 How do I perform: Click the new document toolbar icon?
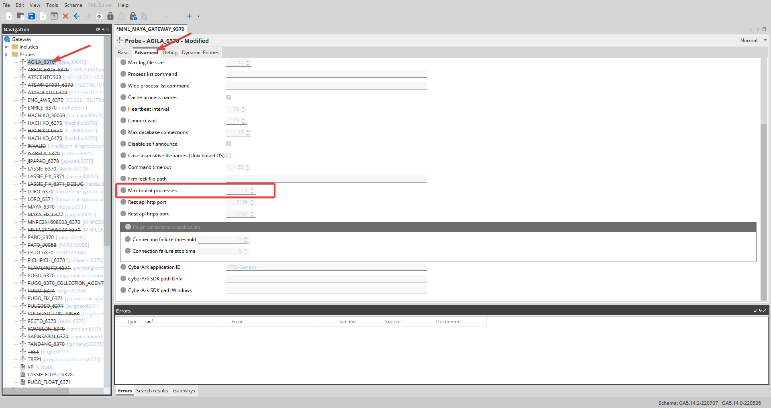[9, 16]
